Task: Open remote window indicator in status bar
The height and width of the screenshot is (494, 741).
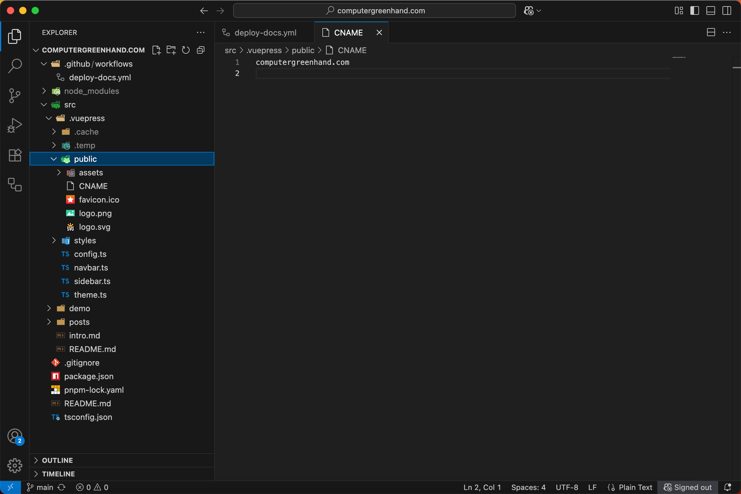Action: 10,488
